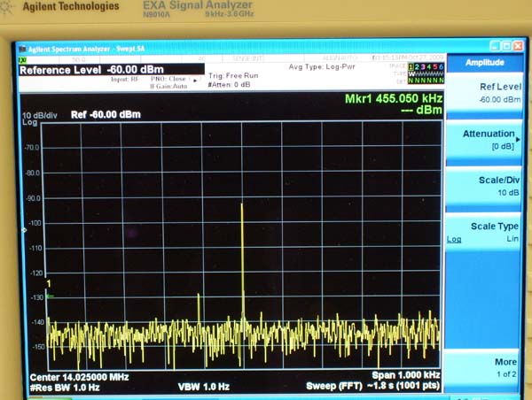
Task: Open the Ref Level softkey
Action: point(484,94)
